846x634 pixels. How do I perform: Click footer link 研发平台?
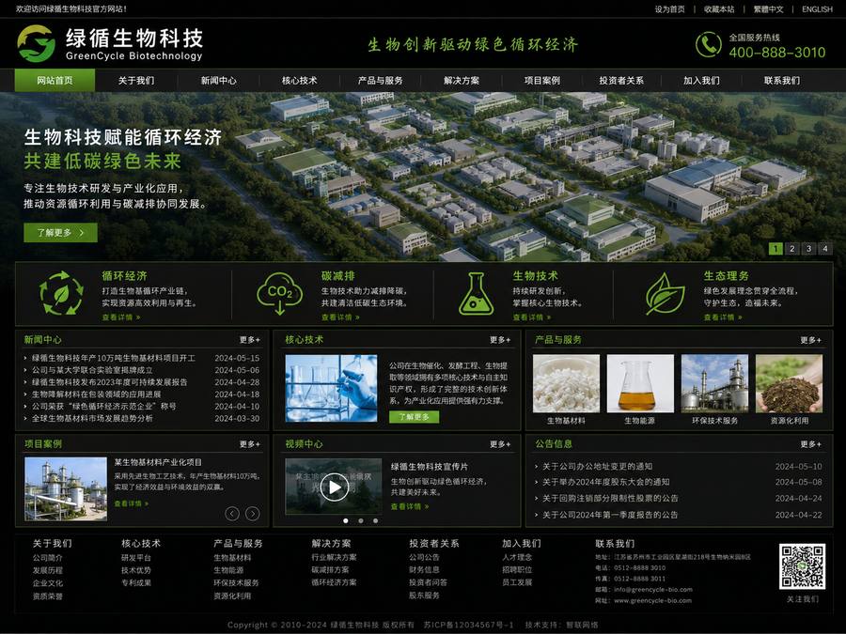tap(136, 557)
